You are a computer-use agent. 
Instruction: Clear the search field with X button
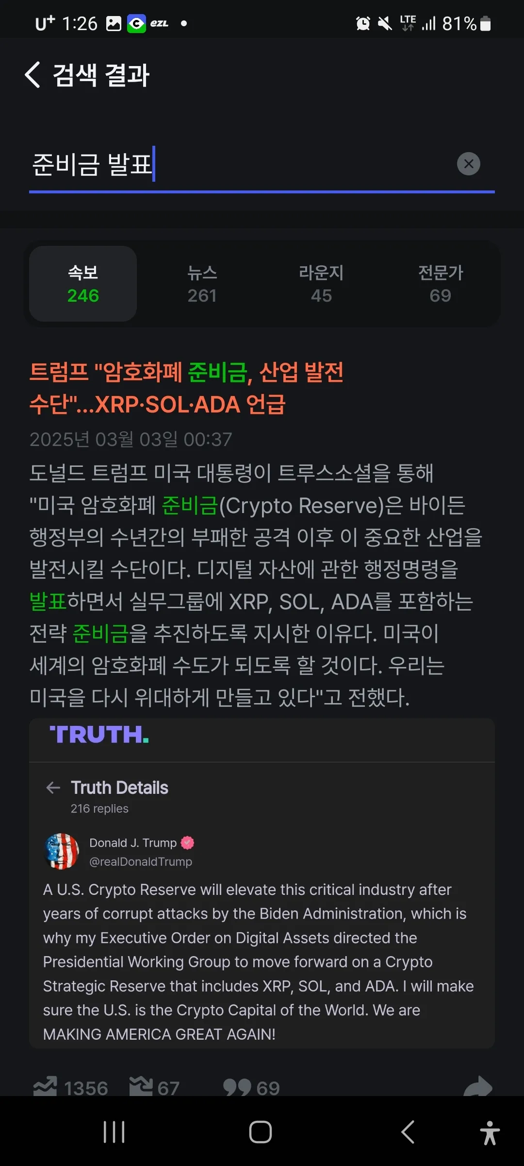[468, 164]
